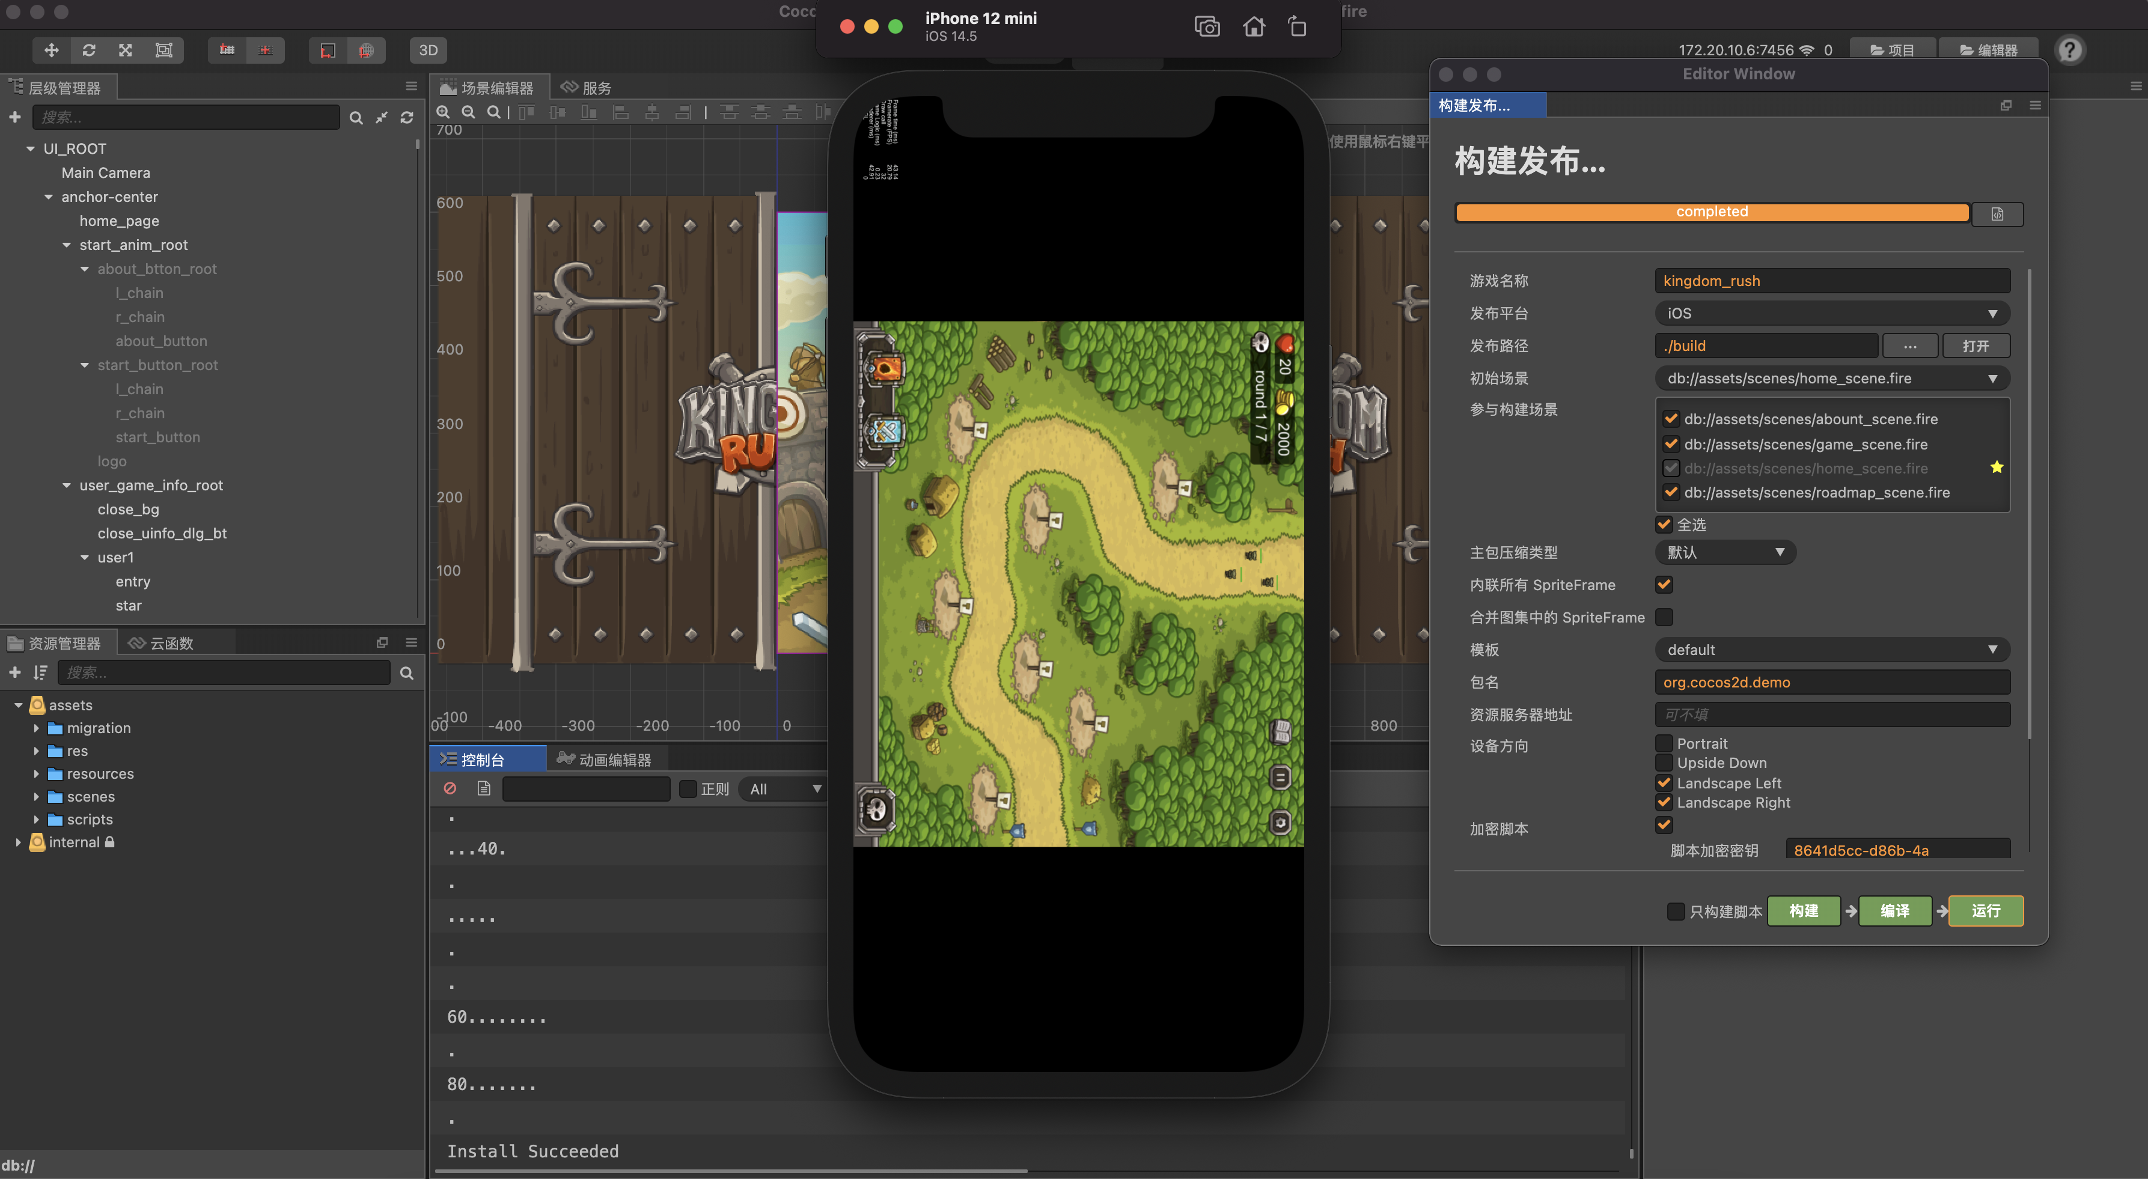The width and height of the screenshot is (2148, 1179).
Task: Enable the Portrait orientation checkbox
Action: 1664,743
